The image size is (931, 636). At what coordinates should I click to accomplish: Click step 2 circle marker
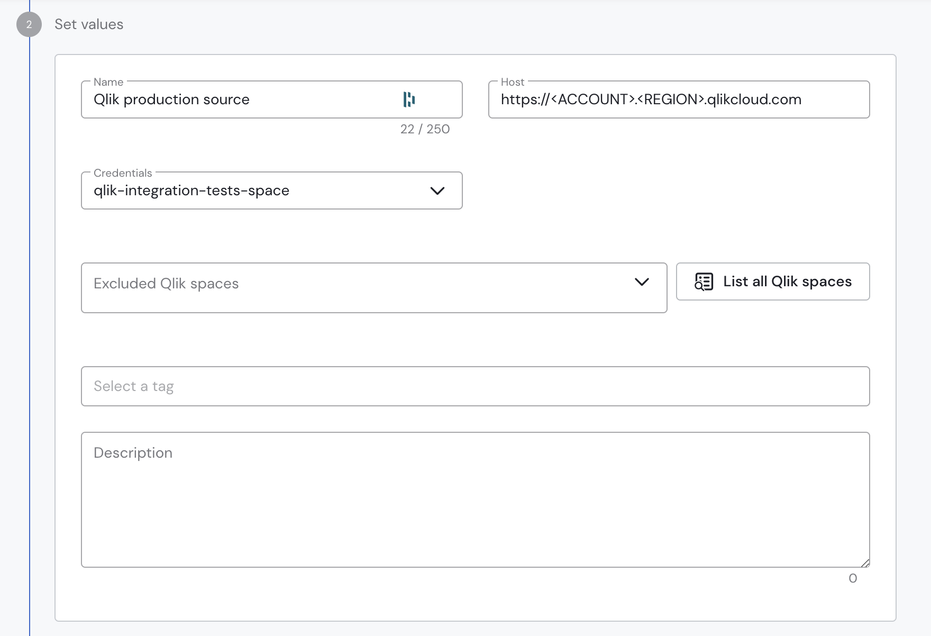(x=29, y=24)
